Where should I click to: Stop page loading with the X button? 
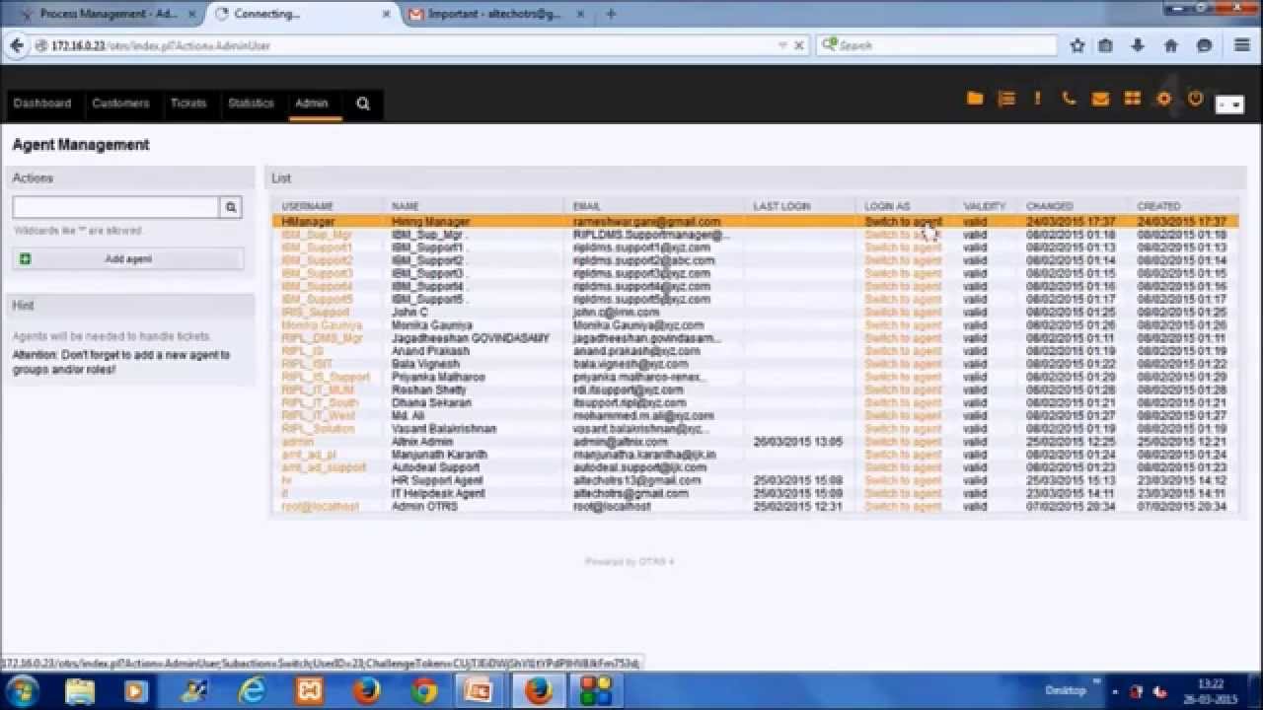(799, 45)
